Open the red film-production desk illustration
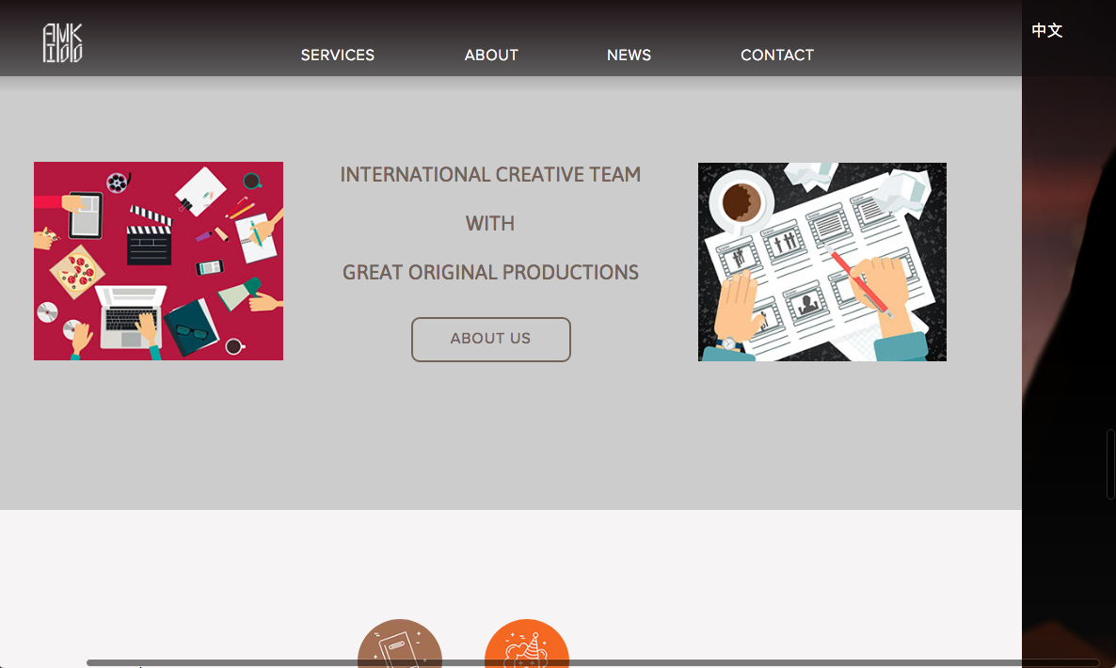Image resolution: width=1116 pixels, height=668 pixels. point(158,261)
